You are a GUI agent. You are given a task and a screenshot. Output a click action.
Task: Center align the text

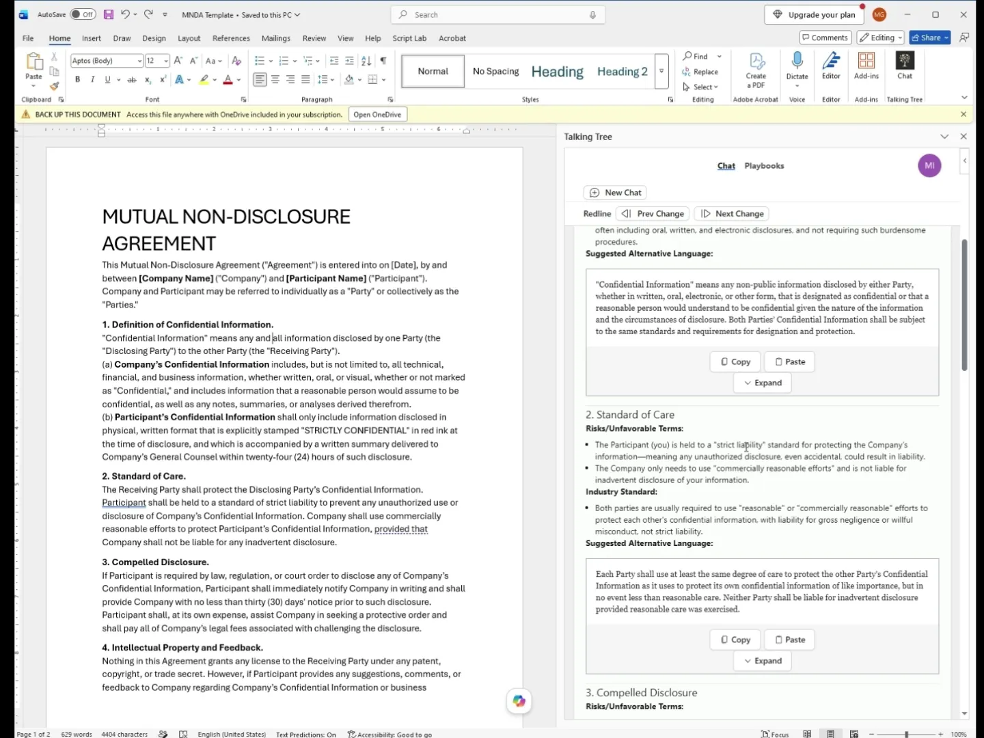point(275,80)
